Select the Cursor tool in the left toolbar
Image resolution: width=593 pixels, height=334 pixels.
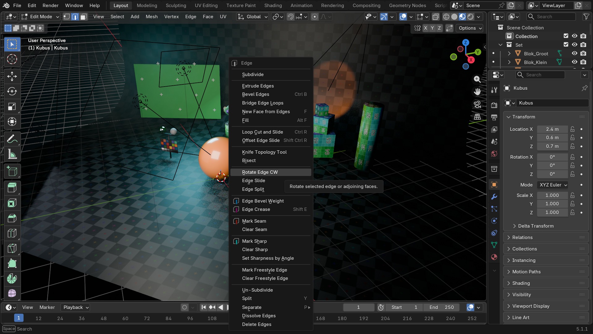(x=12, y=59)
